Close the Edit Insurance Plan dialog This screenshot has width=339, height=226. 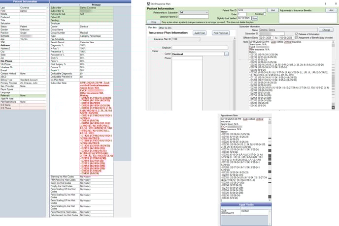(x=335, y=3)
